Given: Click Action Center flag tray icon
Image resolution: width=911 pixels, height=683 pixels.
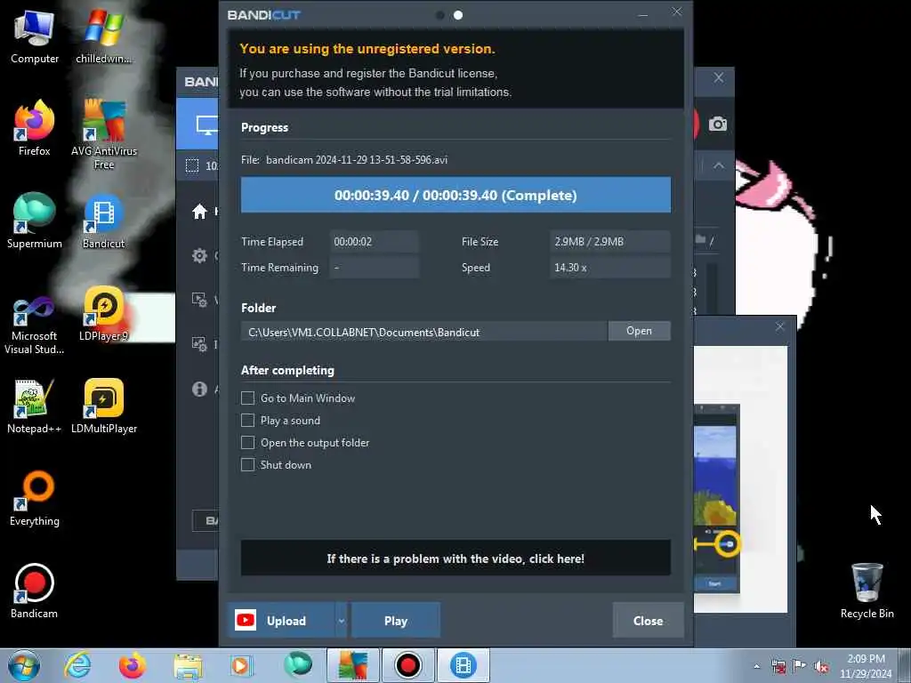Looking at the screenshot, I should tap(799, 667).
